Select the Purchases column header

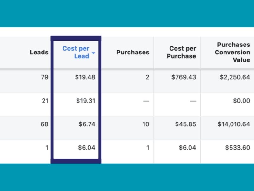133,52
